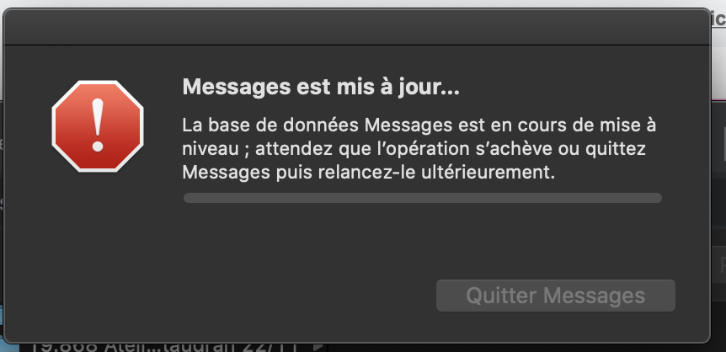
Task: Expand the disclosure triangle beside "22/11"
Action: pyautogui.click(x=318, y=346)
